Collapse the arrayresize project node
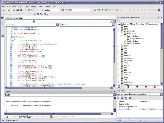The width and height of the screenshot is (164, 123). 118,31
